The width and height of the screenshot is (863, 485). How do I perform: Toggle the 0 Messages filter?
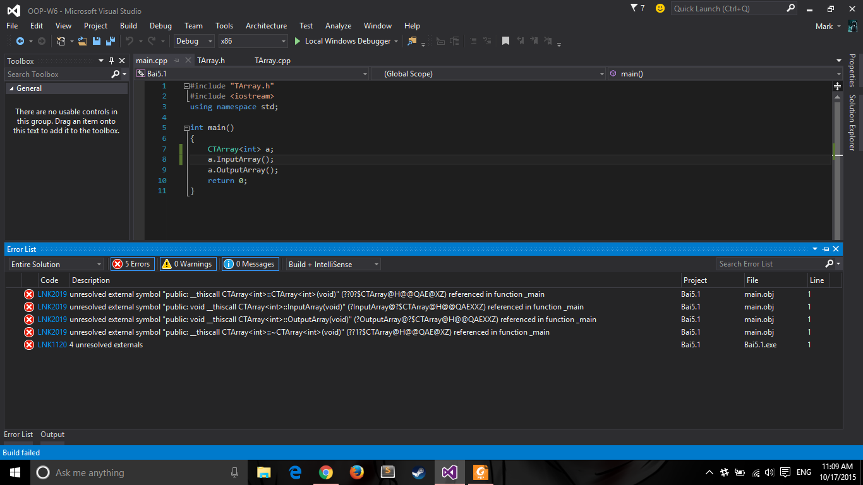point(250,264)
